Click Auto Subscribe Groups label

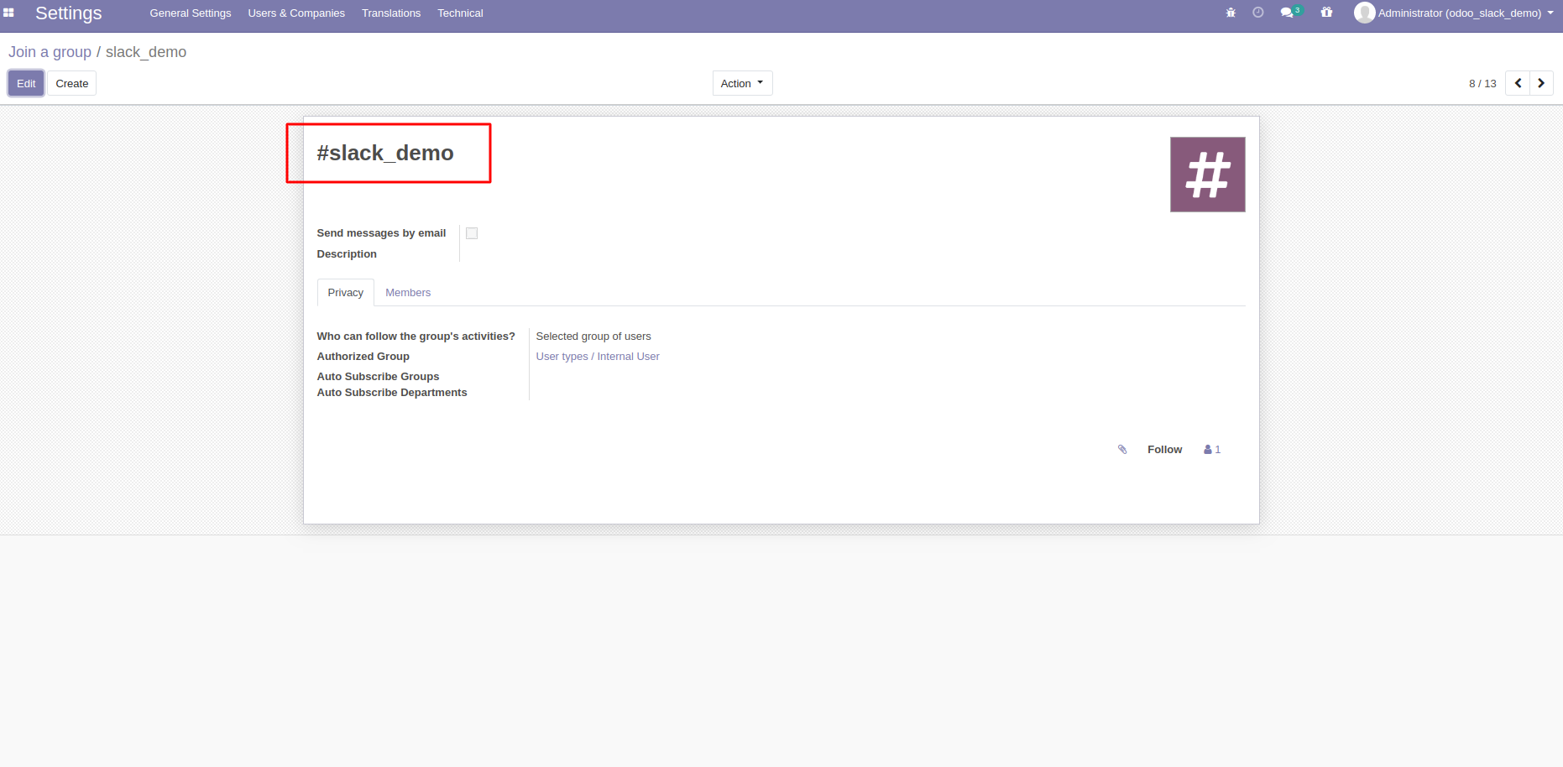378,377
